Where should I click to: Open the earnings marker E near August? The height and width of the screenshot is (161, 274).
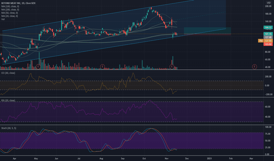[102, 66]
